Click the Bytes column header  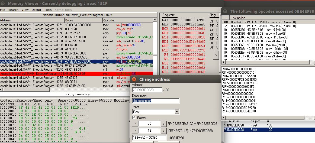tap(83, 20)
